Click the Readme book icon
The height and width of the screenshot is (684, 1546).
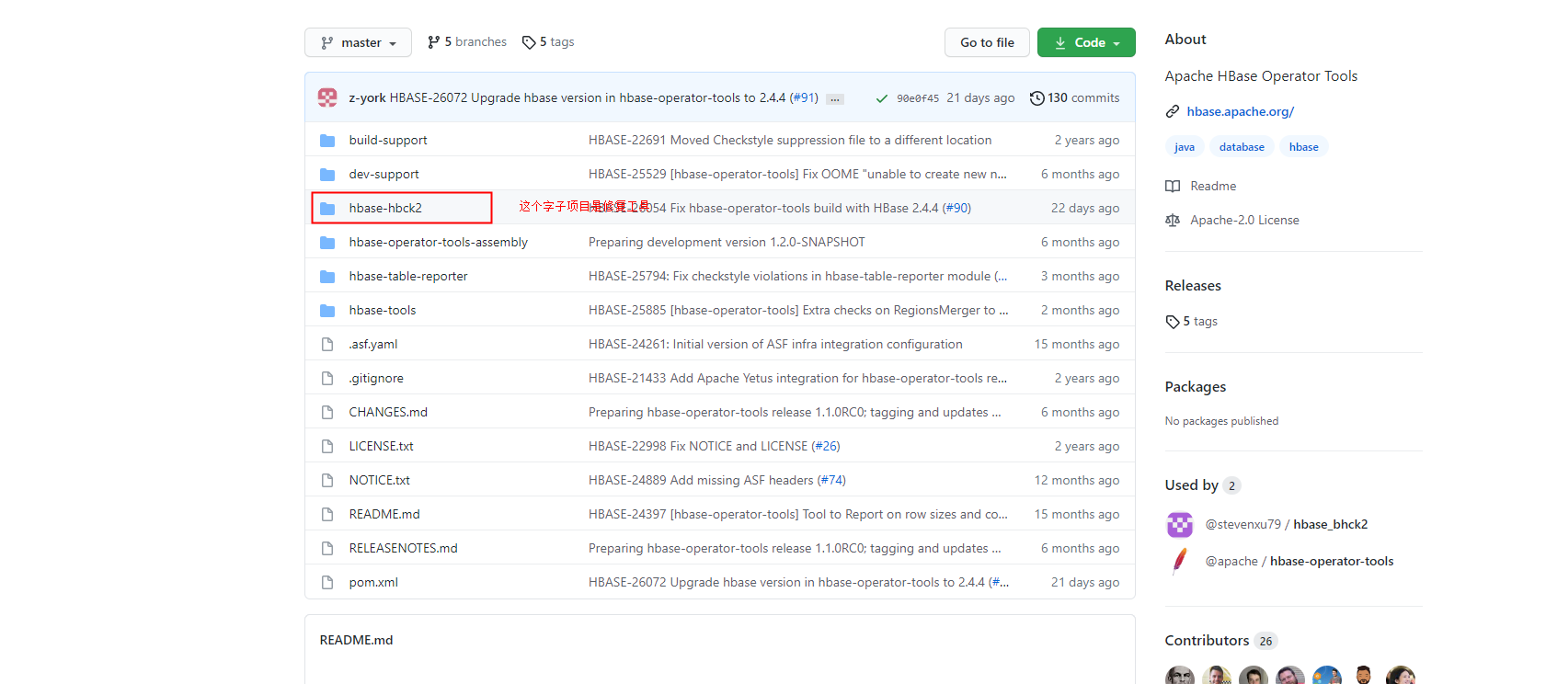point(1173,187)
